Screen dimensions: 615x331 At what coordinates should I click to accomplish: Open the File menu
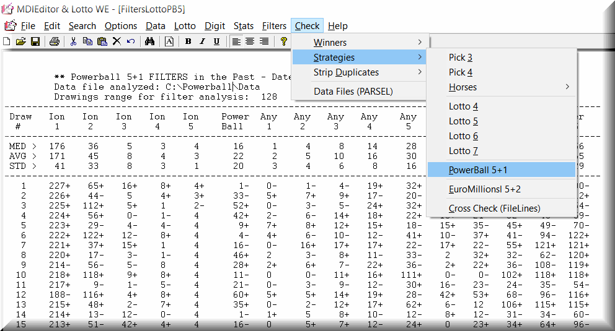28,26
